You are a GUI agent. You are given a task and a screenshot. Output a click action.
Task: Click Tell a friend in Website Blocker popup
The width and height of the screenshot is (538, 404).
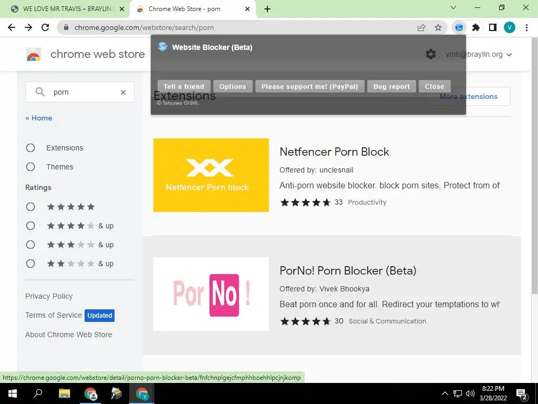[x=184, y=87]
